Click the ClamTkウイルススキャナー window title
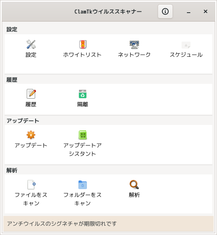 point(108,11)
